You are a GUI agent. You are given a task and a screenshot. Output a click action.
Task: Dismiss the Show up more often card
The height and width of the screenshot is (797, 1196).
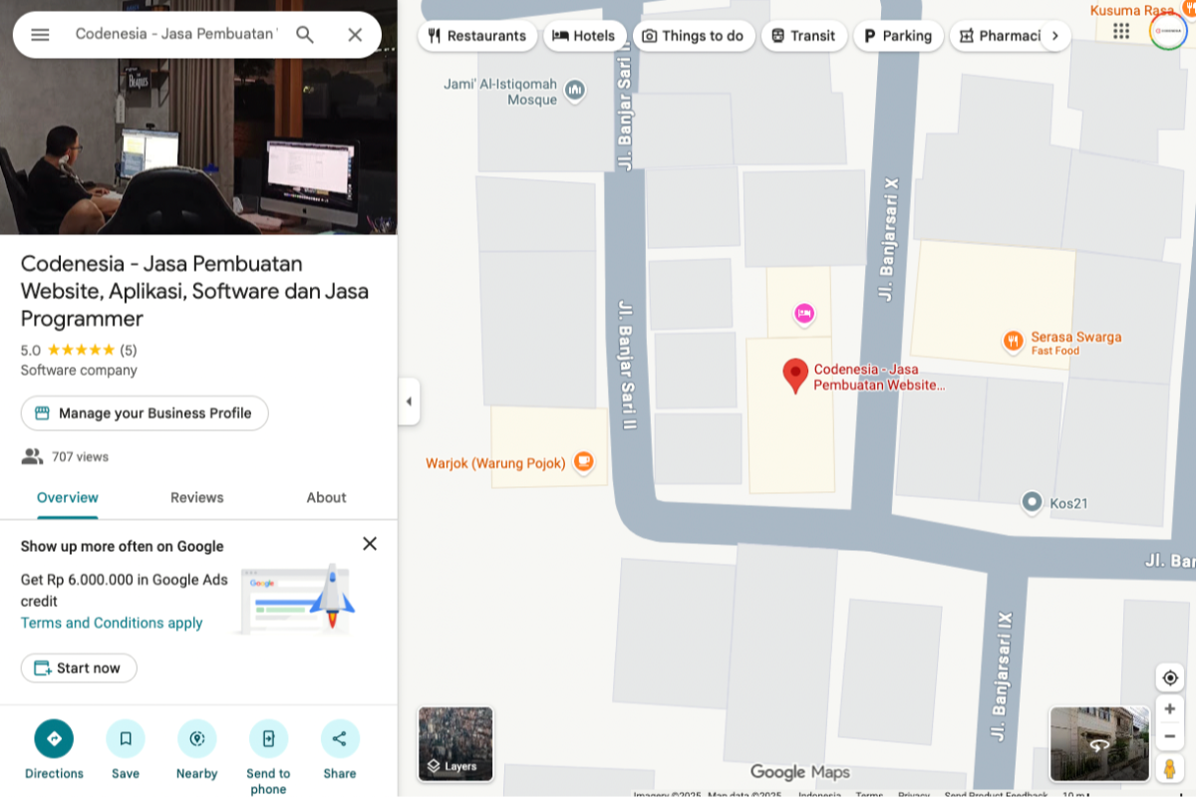coord(370,544)
